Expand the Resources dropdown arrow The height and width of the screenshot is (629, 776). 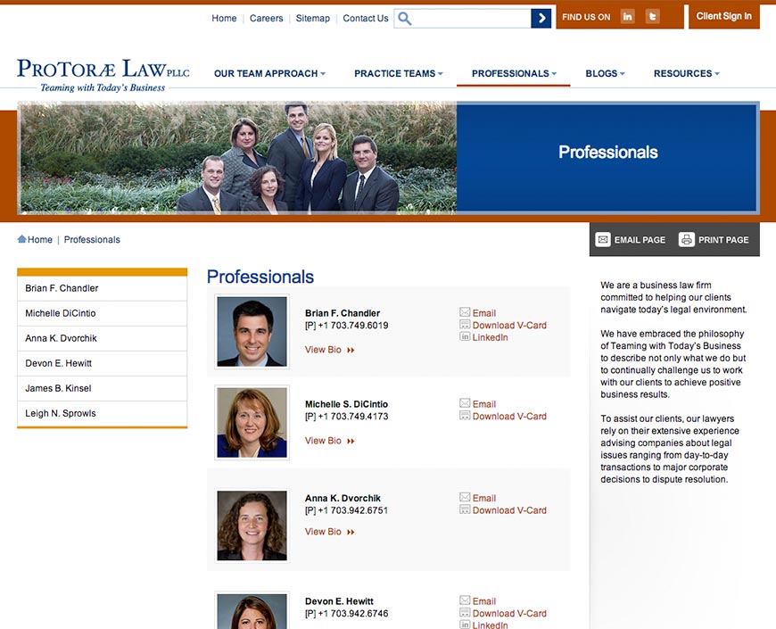pos(717,74)
